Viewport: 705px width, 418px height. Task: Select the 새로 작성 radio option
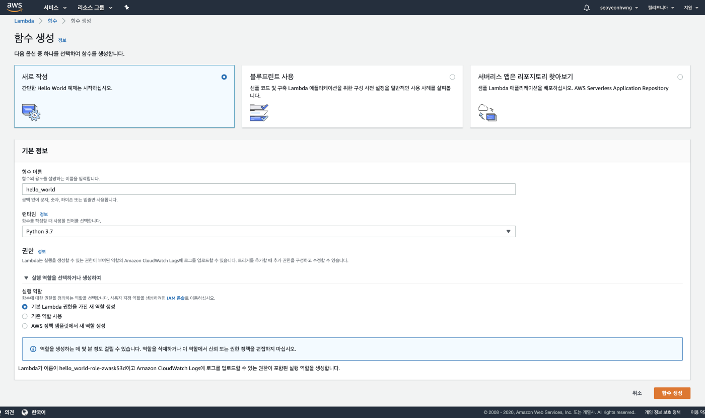[224, 77]
